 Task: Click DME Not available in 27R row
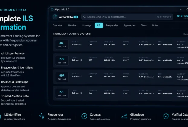pos(165,60)
